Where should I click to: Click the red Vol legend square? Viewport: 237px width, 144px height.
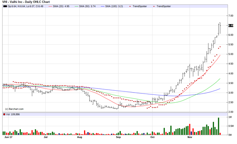4,114
